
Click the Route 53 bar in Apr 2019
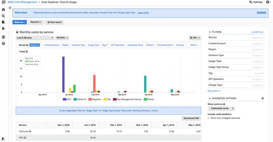[x=145, y=84]
